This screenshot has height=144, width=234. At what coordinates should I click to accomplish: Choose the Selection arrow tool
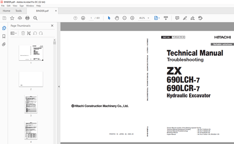109,18
